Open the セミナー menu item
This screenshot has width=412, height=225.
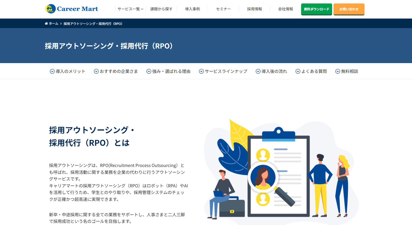click(x=223, y=9)
